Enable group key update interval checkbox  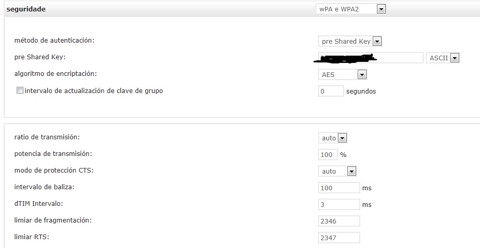tap(20, 90)
